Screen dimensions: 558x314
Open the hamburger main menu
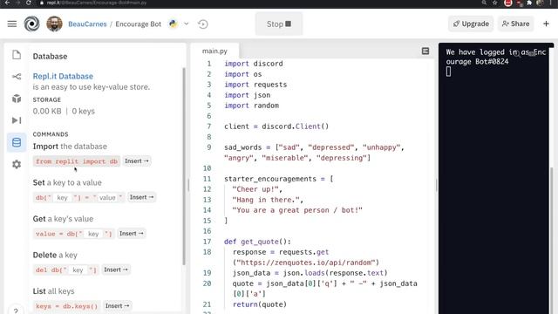tap(12, 24)
